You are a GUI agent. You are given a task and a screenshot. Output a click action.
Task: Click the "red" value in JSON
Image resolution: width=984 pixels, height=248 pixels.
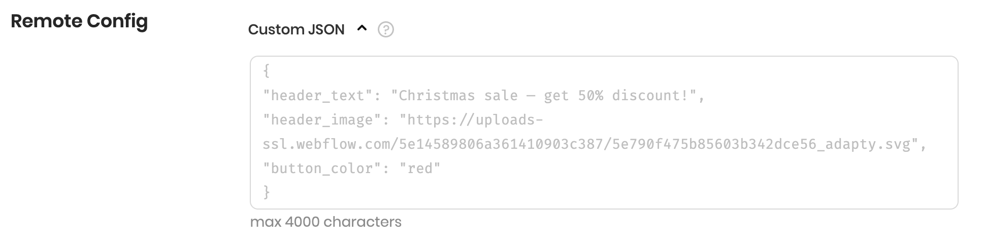[420, 169]
